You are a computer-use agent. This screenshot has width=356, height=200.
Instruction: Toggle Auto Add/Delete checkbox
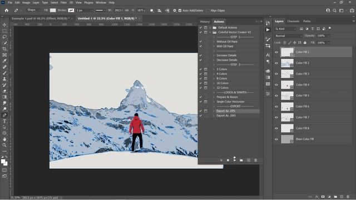180,11
